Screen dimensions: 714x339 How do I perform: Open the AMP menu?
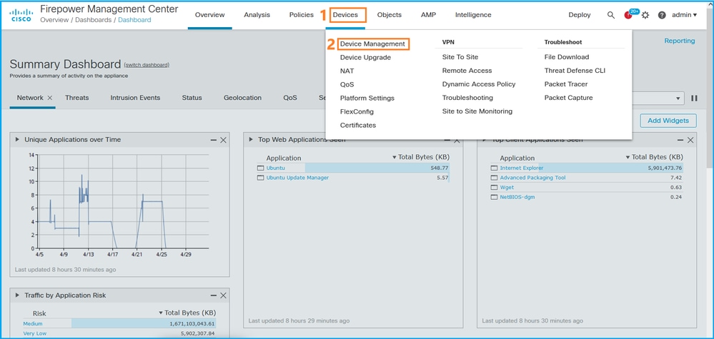429,15
